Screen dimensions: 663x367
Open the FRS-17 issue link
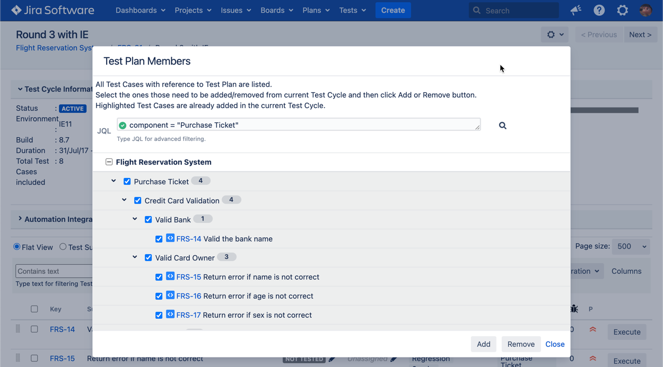[x=188, y=315]
